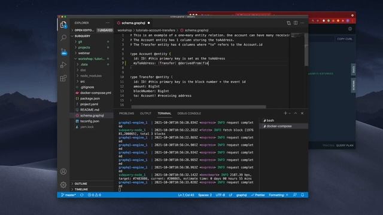Screen dimensions: 383x215
Task: Expand the node_modules folder
Action: tap(92, 76)
